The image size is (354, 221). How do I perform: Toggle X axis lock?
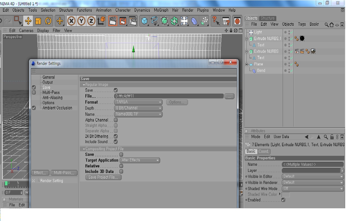(x=71, y=21)
